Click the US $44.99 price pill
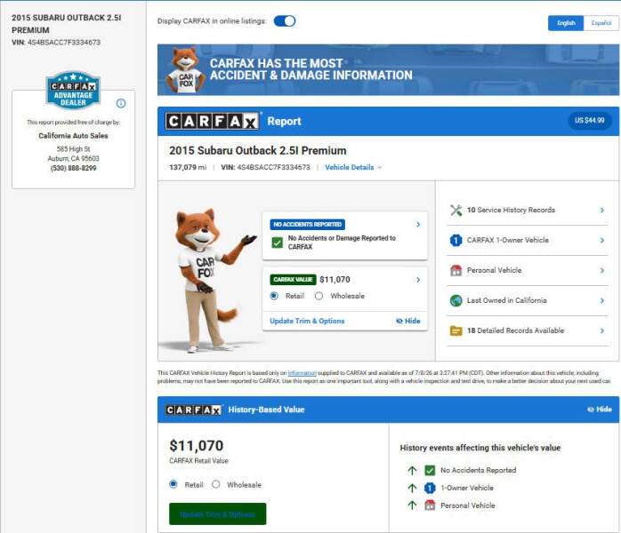This screenshot has height=533, width=621. [x=590, y=120]
